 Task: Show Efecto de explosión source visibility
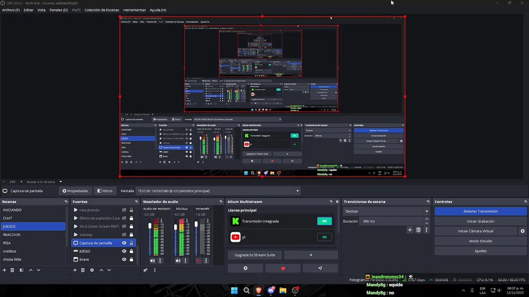pyautogui.click(x=124, y=218)
